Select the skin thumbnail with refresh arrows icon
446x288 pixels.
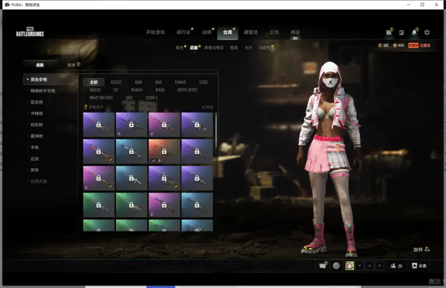pyautogui.click(x=131, y=125)
